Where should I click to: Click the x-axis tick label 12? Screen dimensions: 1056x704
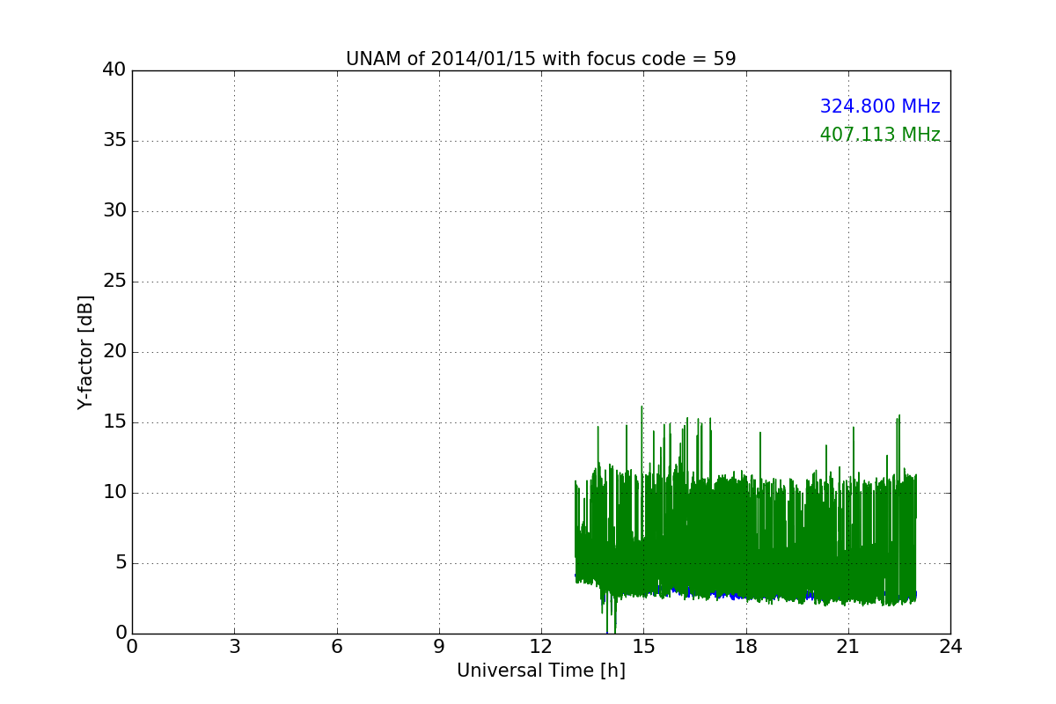pos(541,647)
